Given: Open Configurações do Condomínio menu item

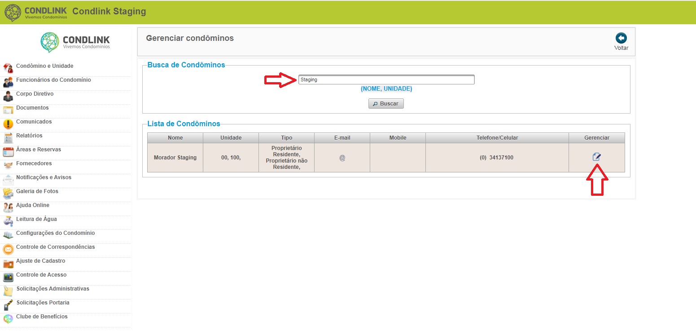Looking at the screenshot, I should pyautogui.click(x=55, y=233).
